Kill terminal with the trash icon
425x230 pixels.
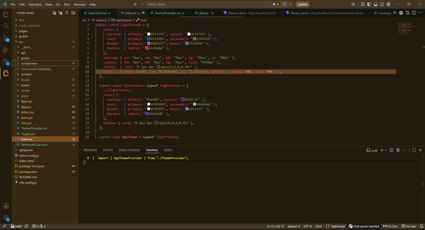click(x=398, y=150)
